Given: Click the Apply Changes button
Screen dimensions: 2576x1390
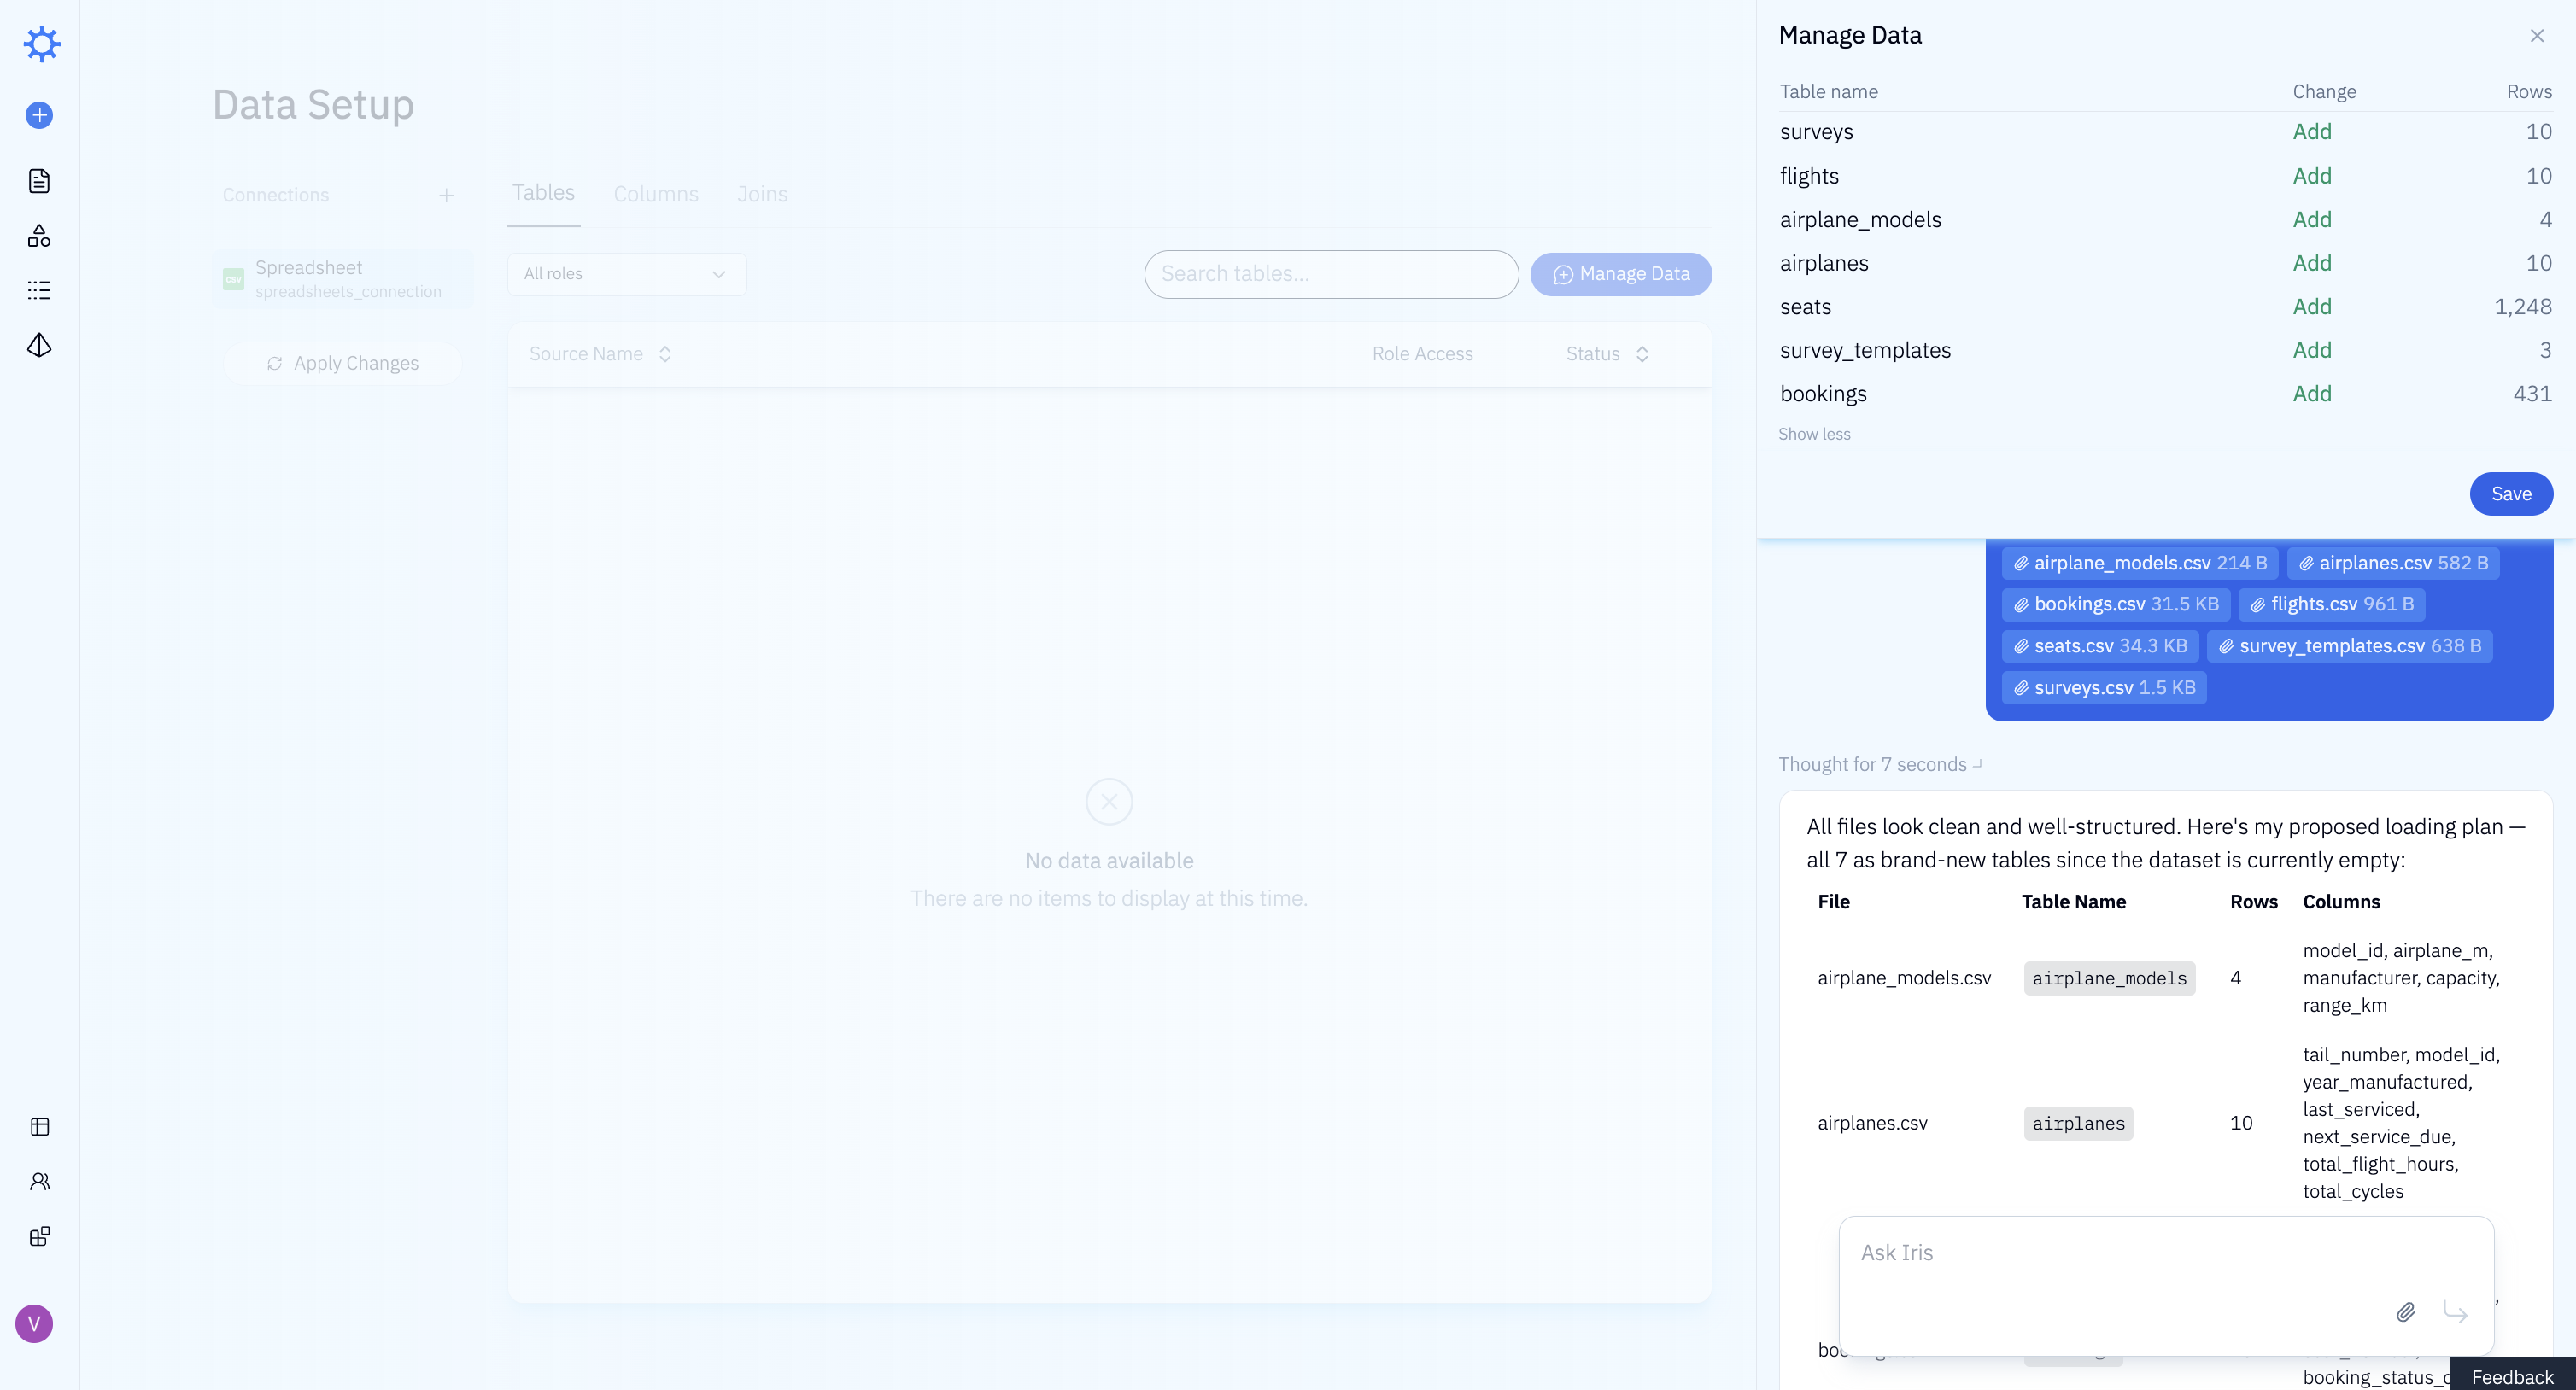Looking at the screenshot, I should pos(343,363).
